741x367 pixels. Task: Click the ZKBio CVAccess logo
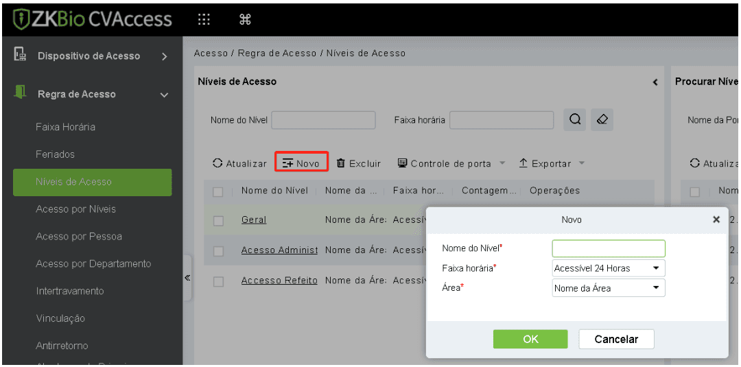pyautogui.click(x=93, y=19)
